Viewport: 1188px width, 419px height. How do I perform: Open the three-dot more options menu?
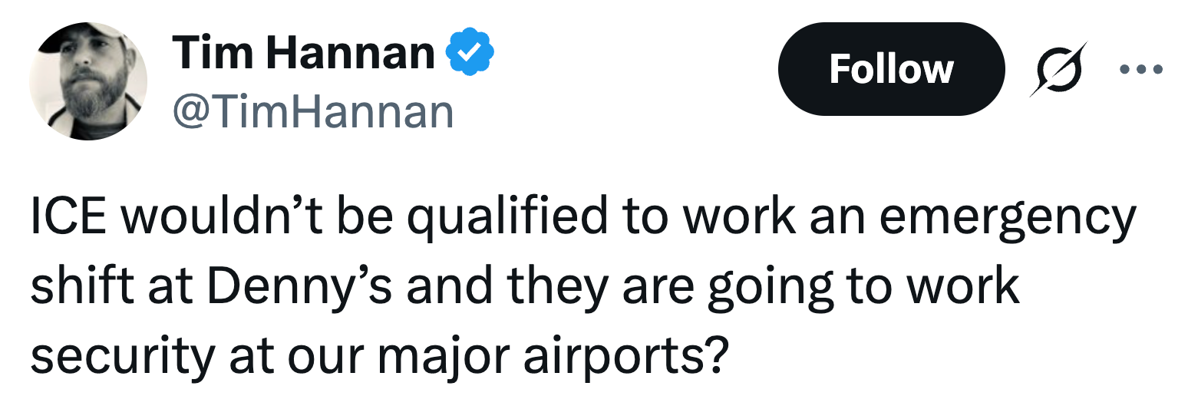[1141, 69]
